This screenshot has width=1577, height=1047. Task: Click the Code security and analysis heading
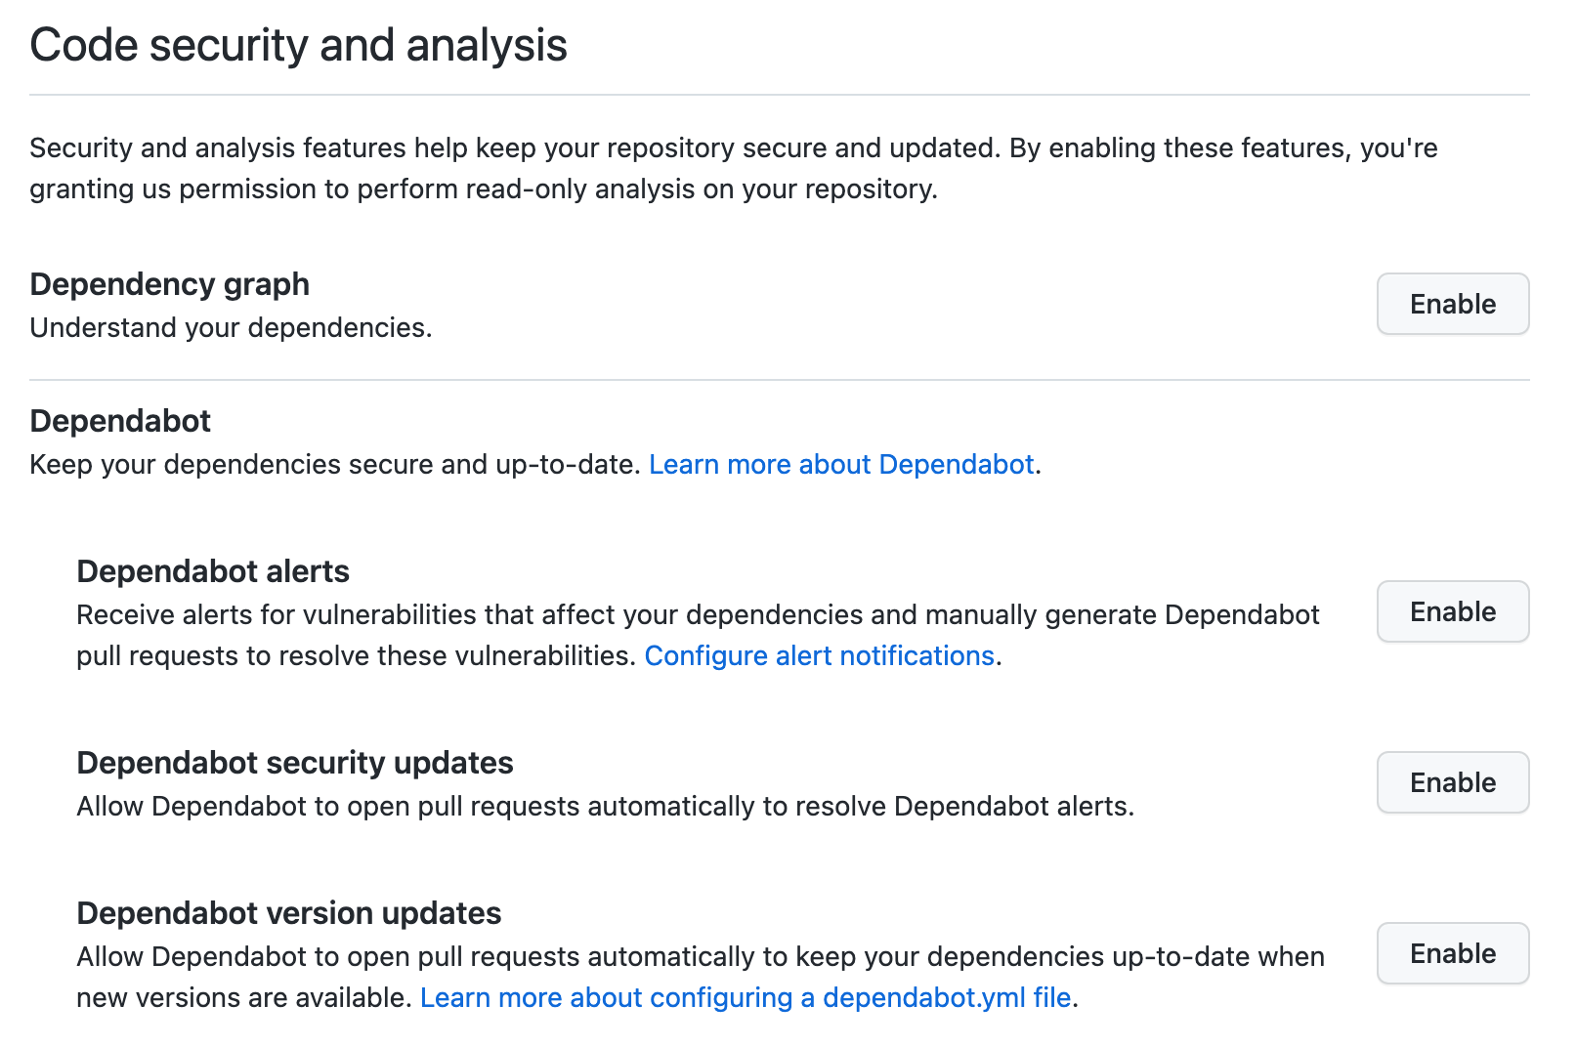click(298, 45)
